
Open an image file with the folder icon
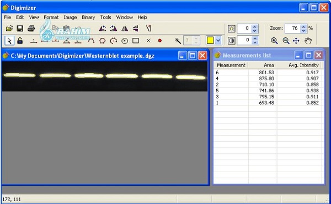click(9, 29)
